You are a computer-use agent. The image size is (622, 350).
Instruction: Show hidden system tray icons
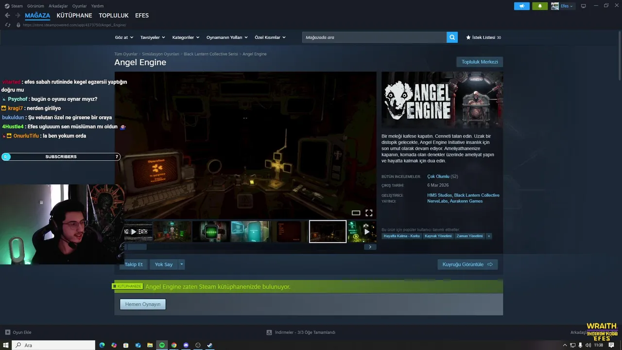(x=565, y=345)
